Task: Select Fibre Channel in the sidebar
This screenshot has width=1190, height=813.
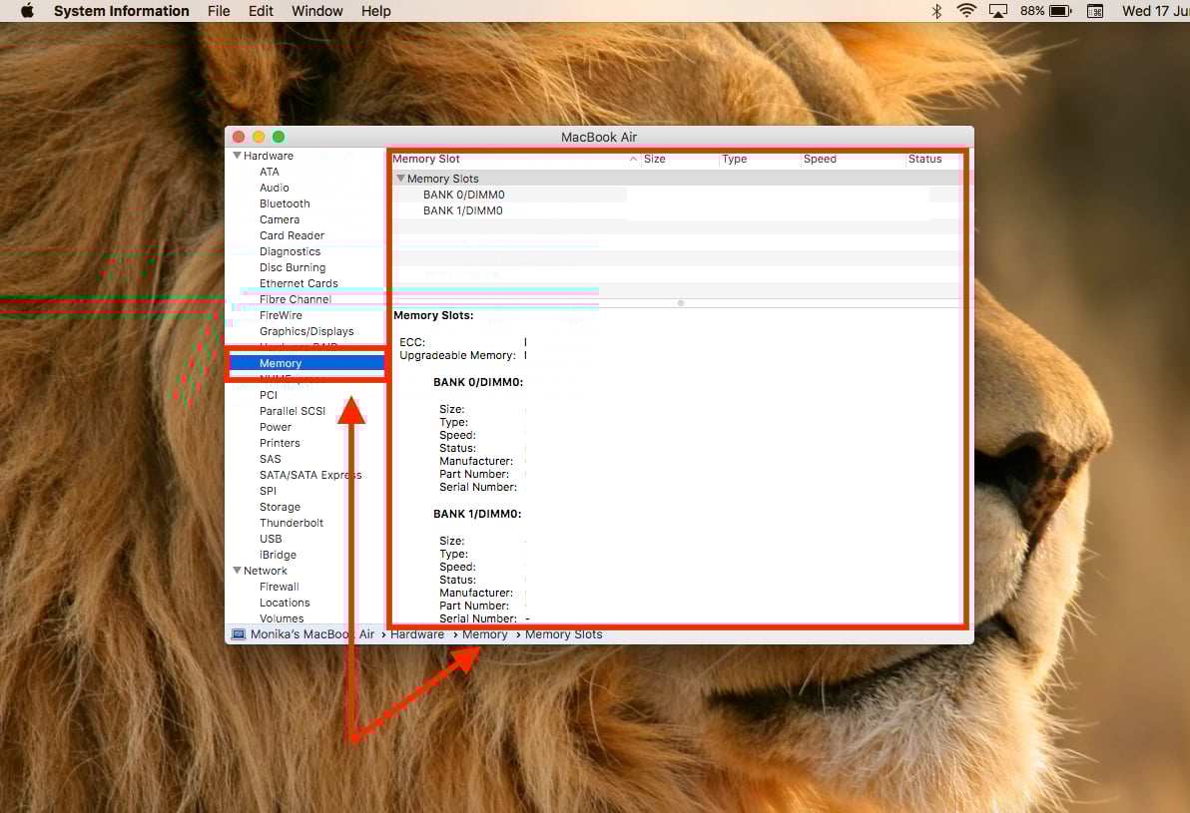Action: pyautogui.click(x=296, y=299)
